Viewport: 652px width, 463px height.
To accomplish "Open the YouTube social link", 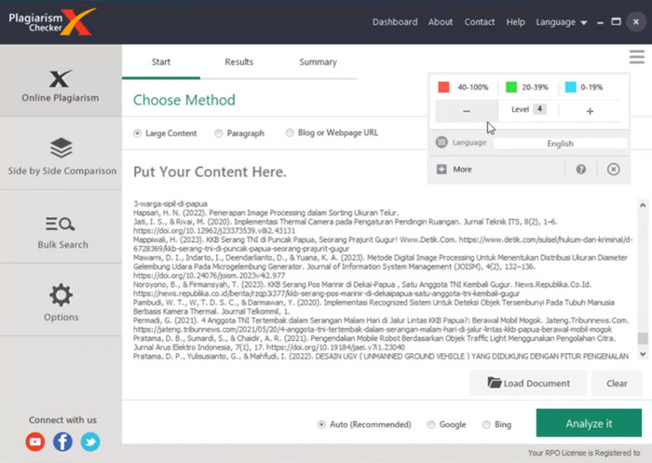I will (x=35, y=442).
